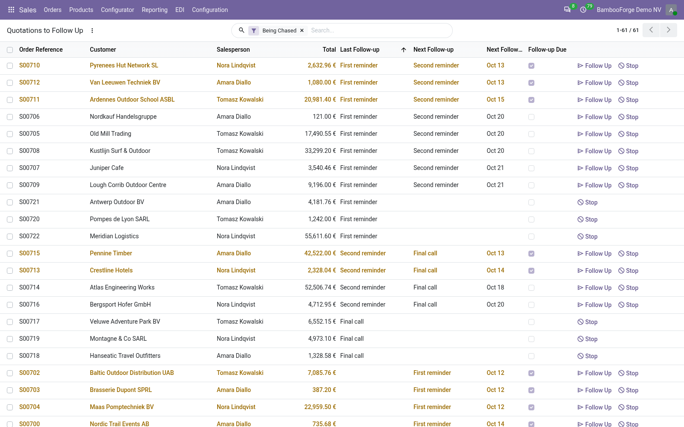Open the messages conversation icon
684x427 pixels.
click(x=567, y=9)
